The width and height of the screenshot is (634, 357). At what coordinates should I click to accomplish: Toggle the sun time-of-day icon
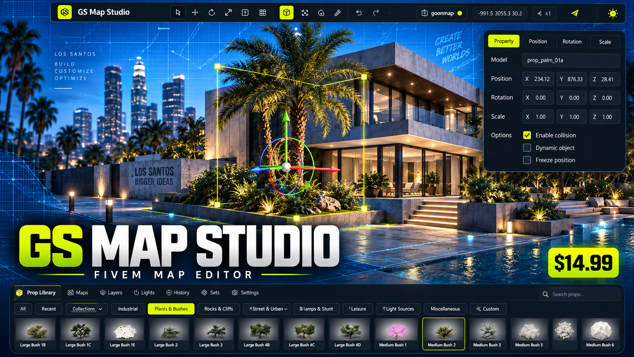613,14
